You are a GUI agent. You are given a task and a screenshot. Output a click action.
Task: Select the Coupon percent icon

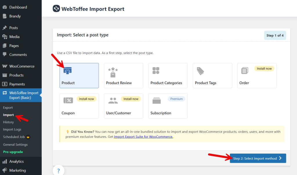click(68, 100)
